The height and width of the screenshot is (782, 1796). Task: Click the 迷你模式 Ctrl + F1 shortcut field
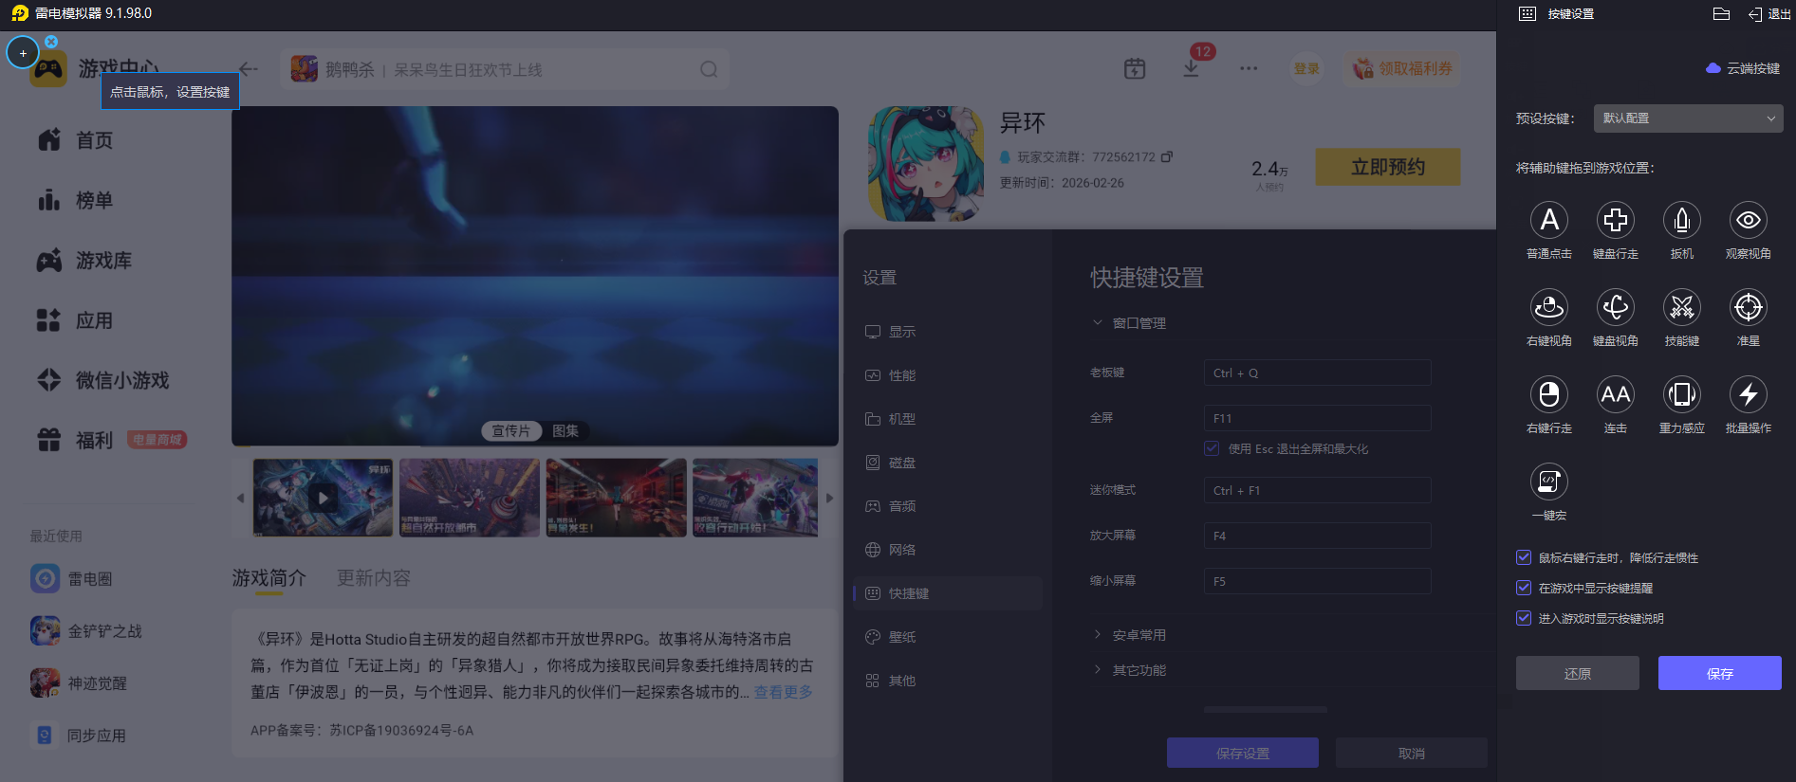point(1317,490)
